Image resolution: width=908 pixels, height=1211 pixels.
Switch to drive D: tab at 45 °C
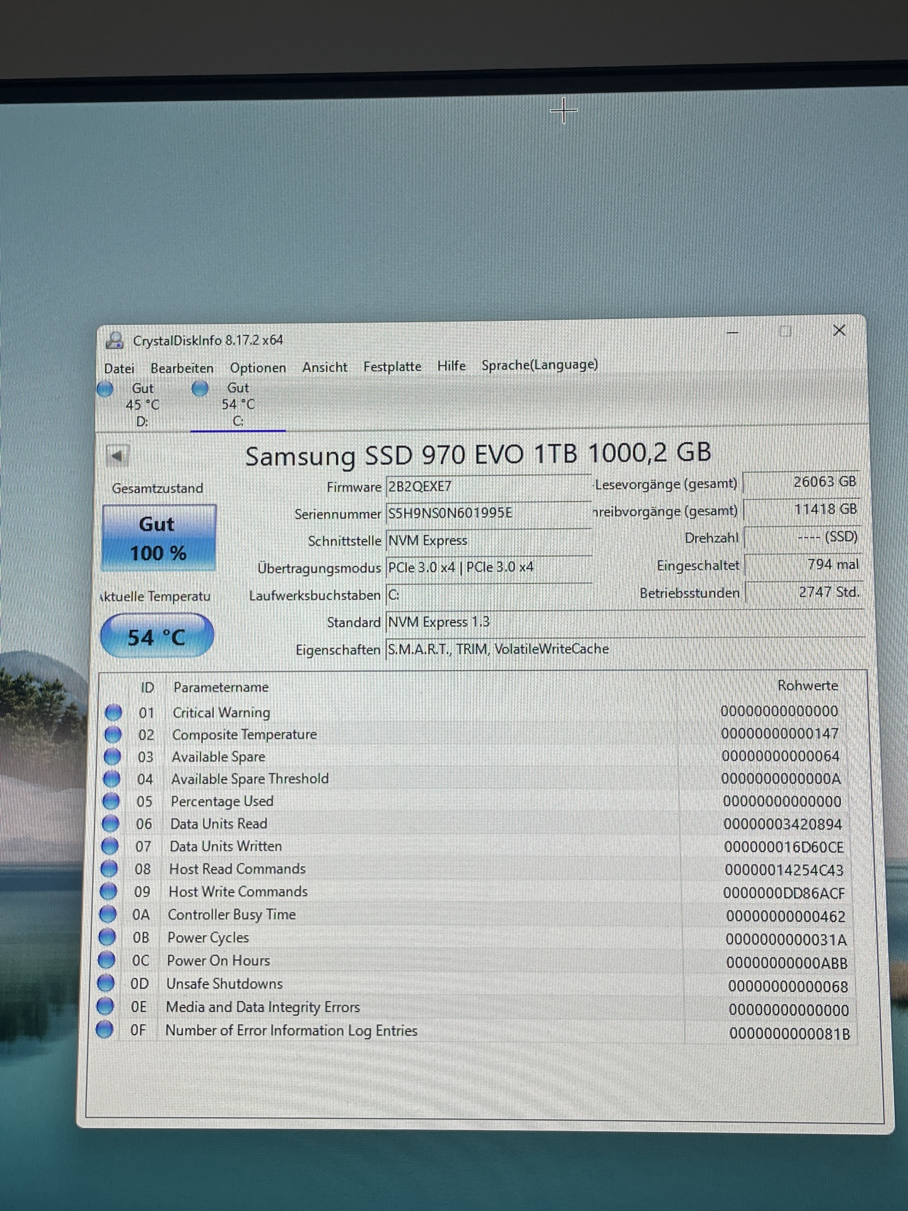coord(143,404)
